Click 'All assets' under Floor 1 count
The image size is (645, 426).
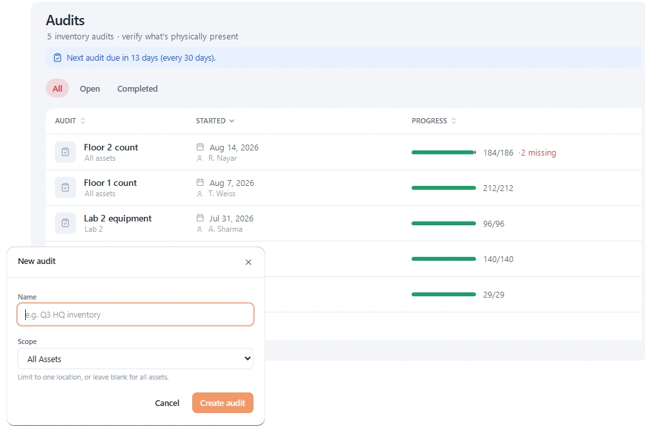click(x=100, y=194)
